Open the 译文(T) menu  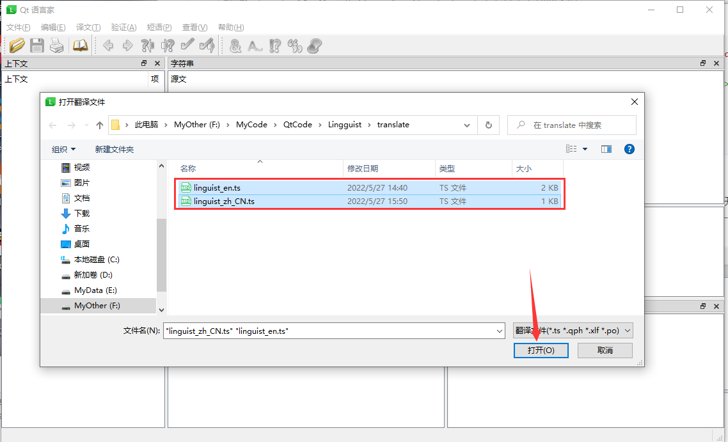tap(88, 28)
